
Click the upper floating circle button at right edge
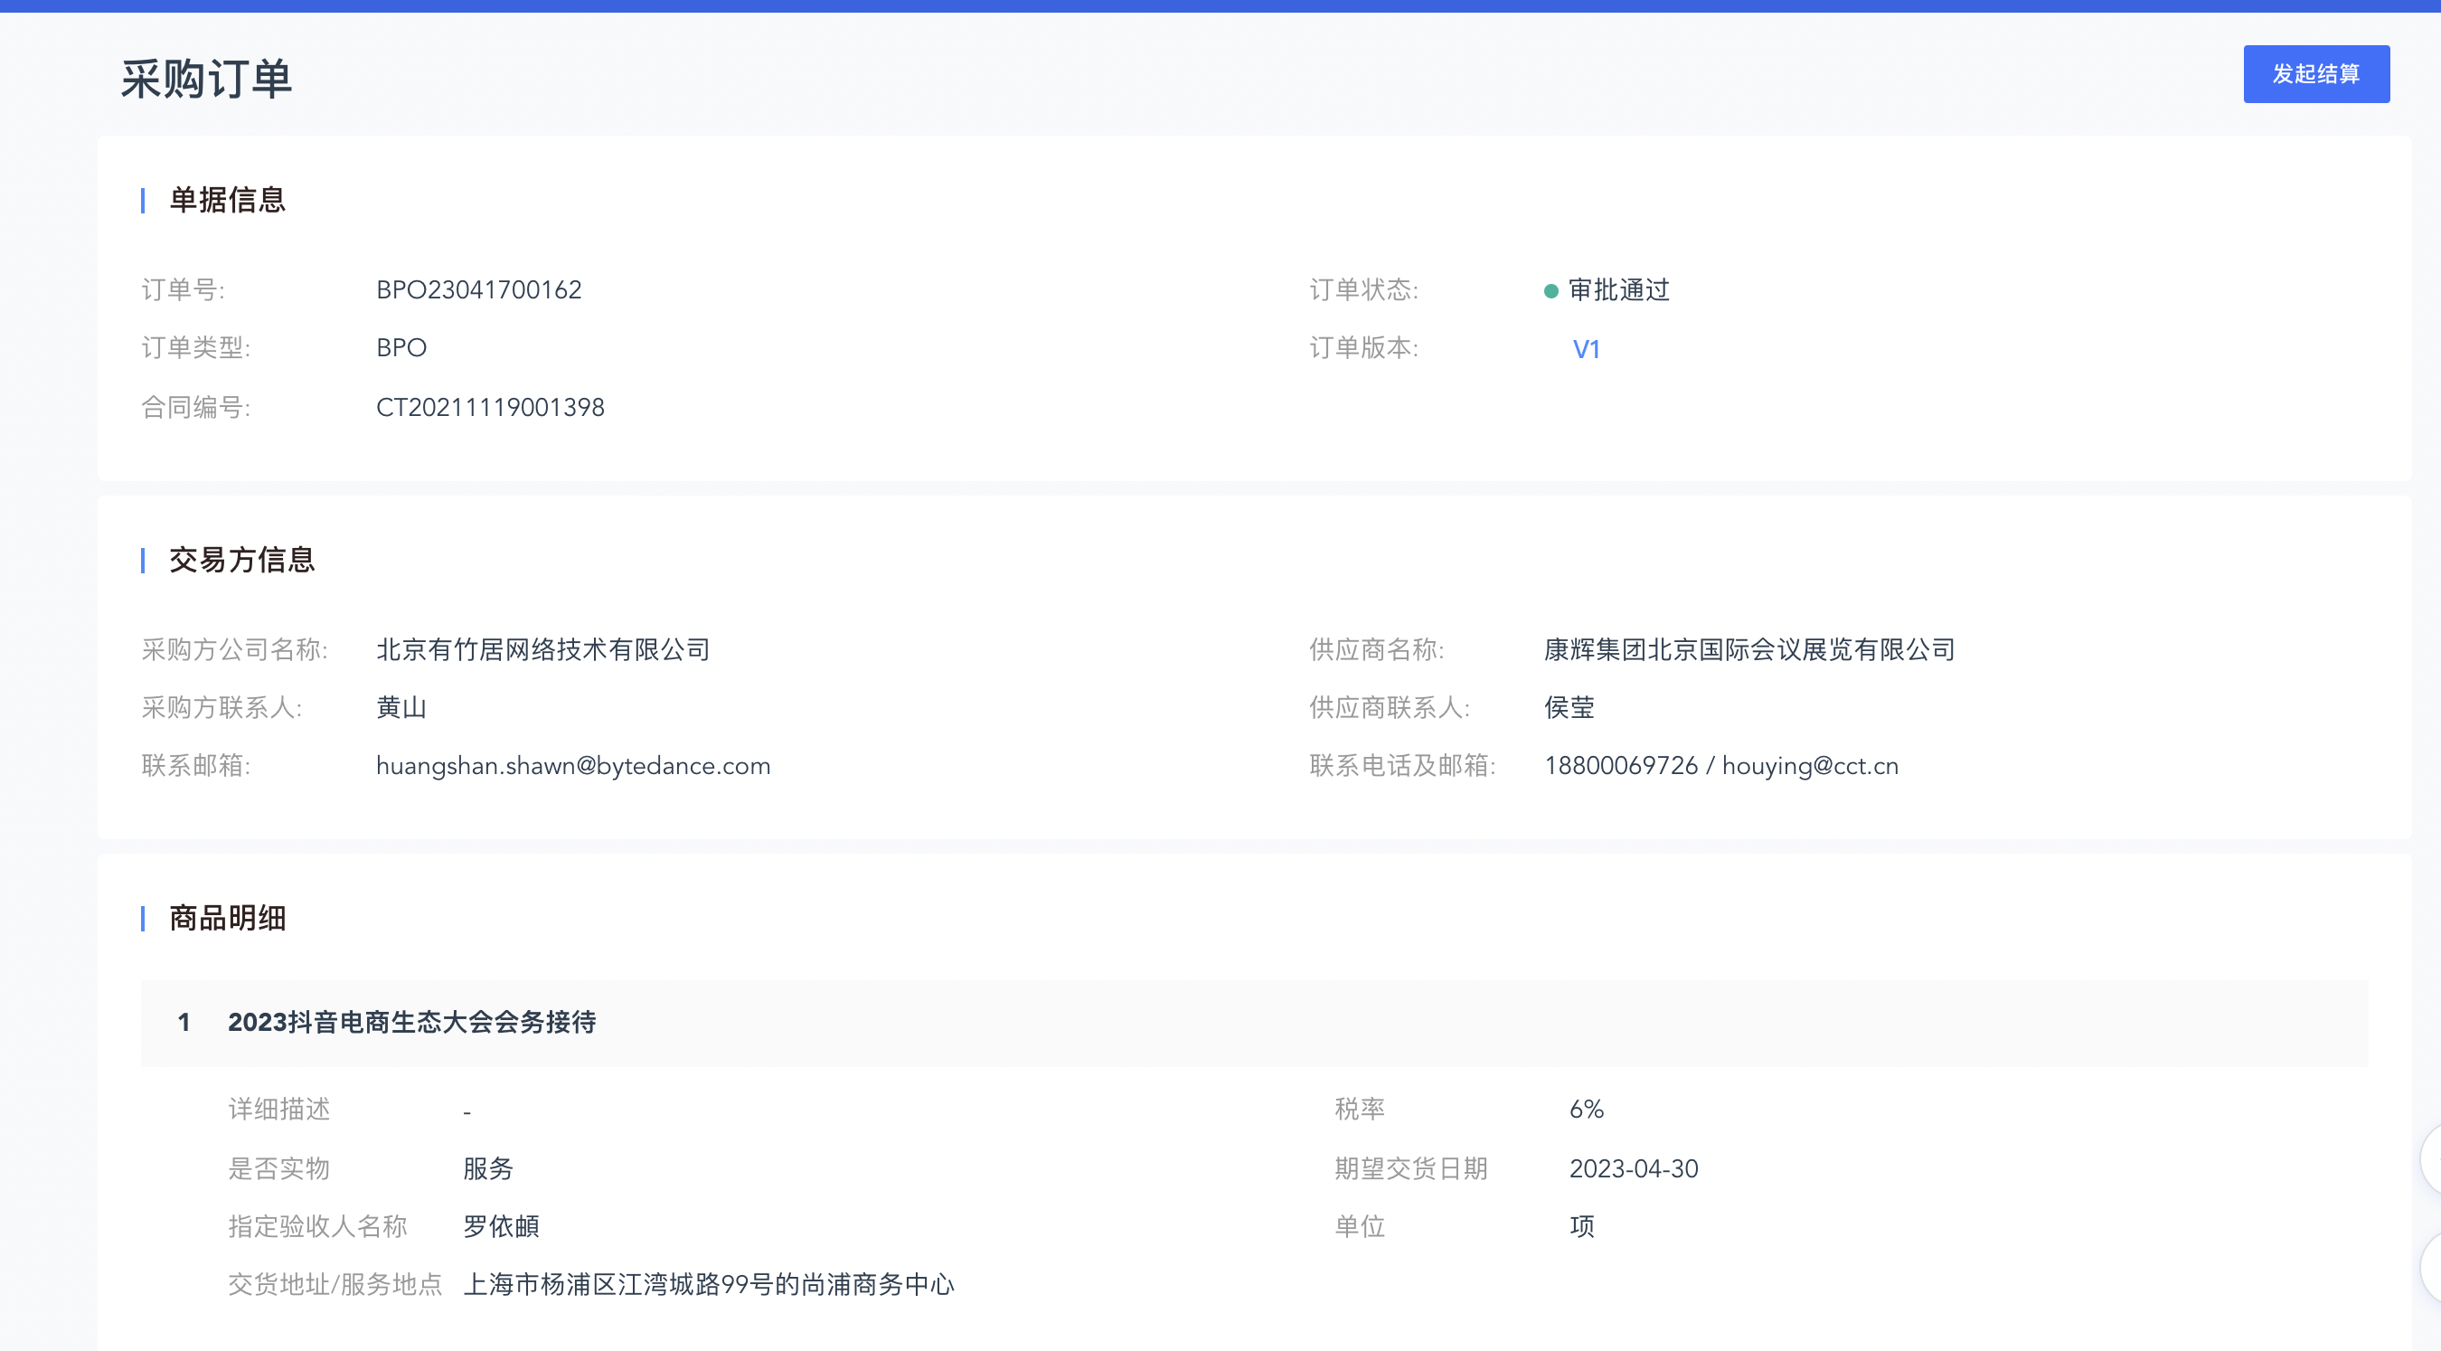[2432, 1158]
